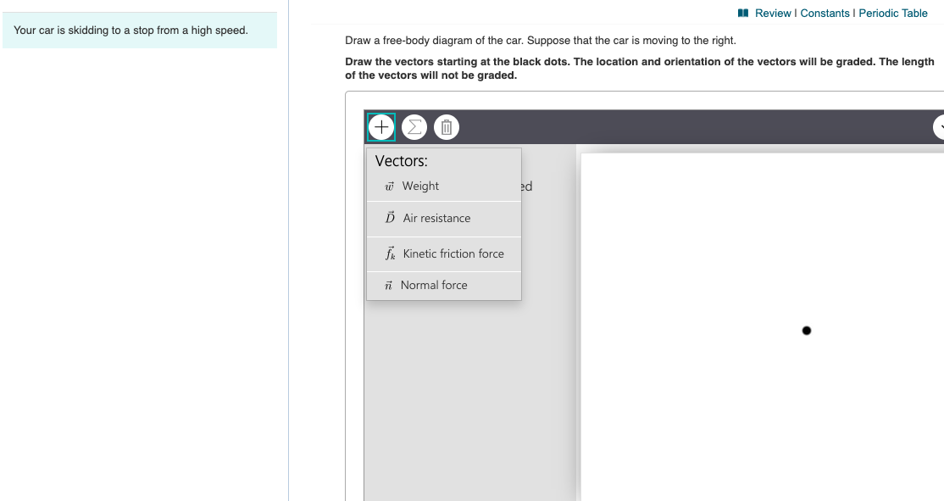Click the book icon beside Review
The height and width of the screenshot is (501, 944).
tap(743, 14)
